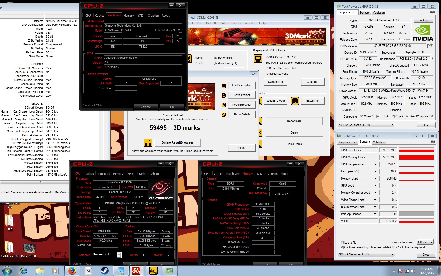This screenshot has width=441, height=276.
Task: Open the Sensor refresh rate dropdown
Action: tap(425, 242)
